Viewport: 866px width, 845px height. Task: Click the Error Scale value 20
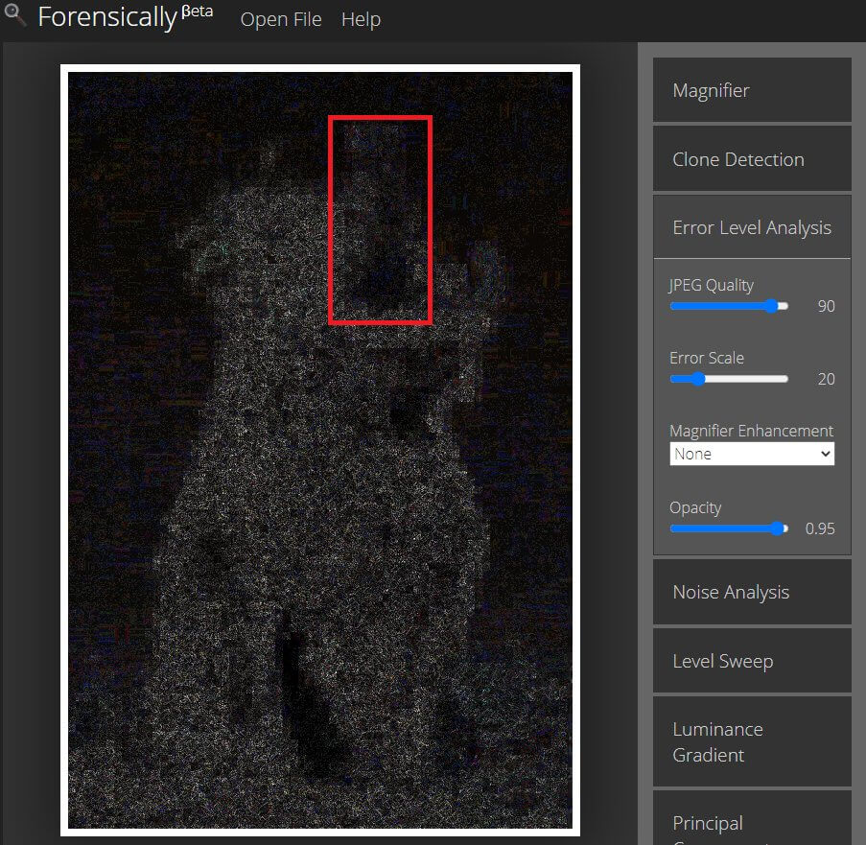click(x=826, y=379)
